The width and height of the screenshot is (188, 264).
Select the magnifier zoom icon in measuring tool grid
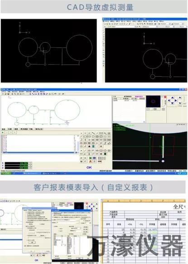(105, 133)
